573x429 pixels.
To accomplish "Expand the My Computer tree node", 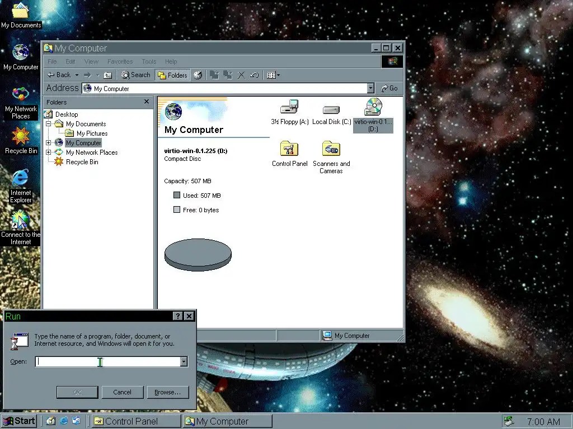I will [49, 143].
